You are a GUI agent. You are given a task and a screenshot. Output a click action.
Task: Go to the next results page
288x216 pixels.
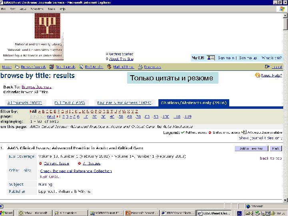[51, 116]
